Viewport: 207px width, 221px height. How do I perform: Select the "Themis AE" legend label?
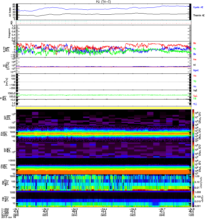coord(199,15)
